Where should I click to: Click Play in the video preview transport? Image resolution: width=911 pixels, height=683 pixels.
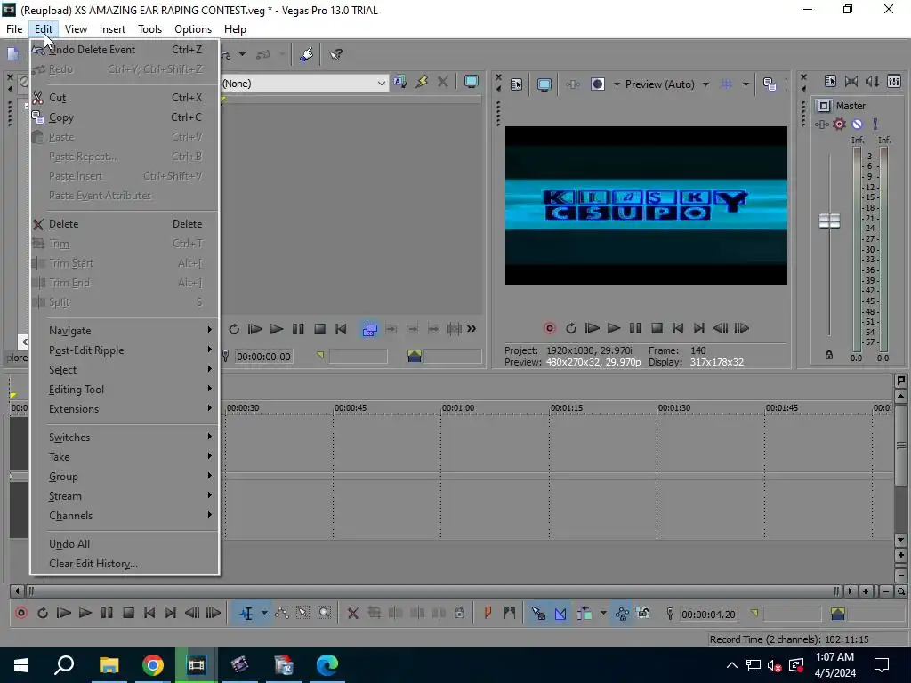[x=614, y=329]
